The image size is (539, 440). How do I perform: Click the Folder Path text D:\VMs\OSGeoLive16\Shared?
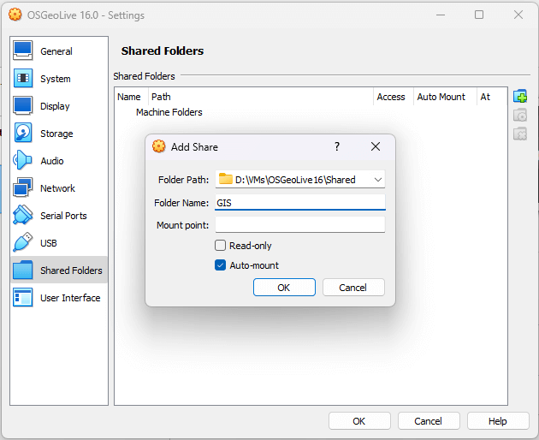(x=295, y=180)
